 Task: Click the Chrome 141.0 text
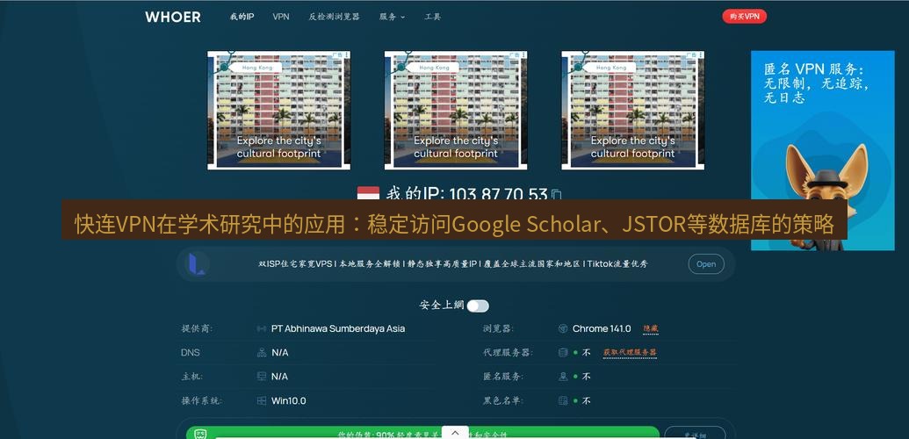pos(602,329)
